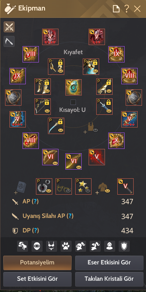Click the Eser Etkisini Gör button
Viewport: 146px width, 292px height.
click(109, 263)
